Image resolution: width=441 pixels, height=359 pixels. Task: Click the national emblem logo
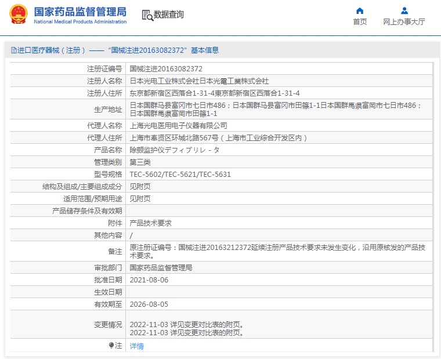click(x=19, y=14)
